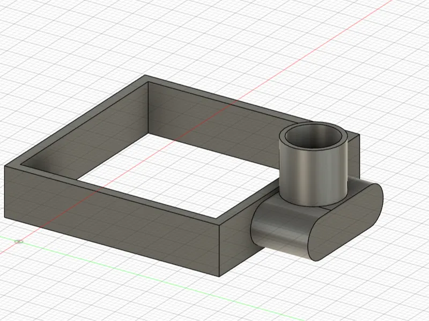Select the oval end face of horizontal boss
Image resolution: width=429 pixels, height=321 pixels.
(345, 221)
